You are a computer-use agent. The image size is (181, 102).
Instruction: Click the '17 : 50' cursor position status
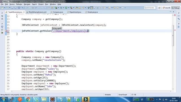click(133, 95)
